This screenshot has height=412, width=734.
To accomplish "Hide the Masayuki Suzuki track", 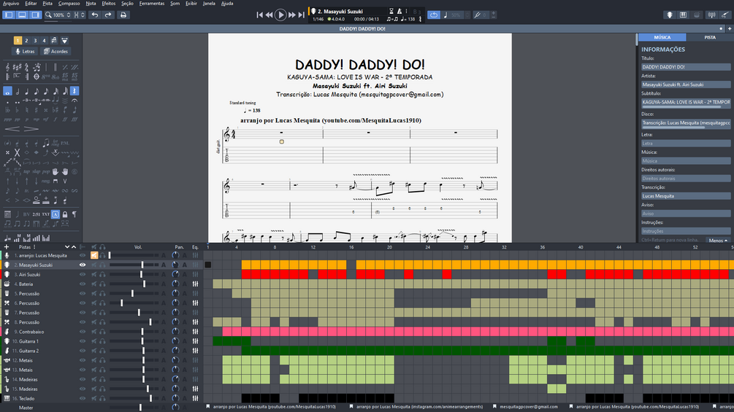I will click(x=83, y=265).
